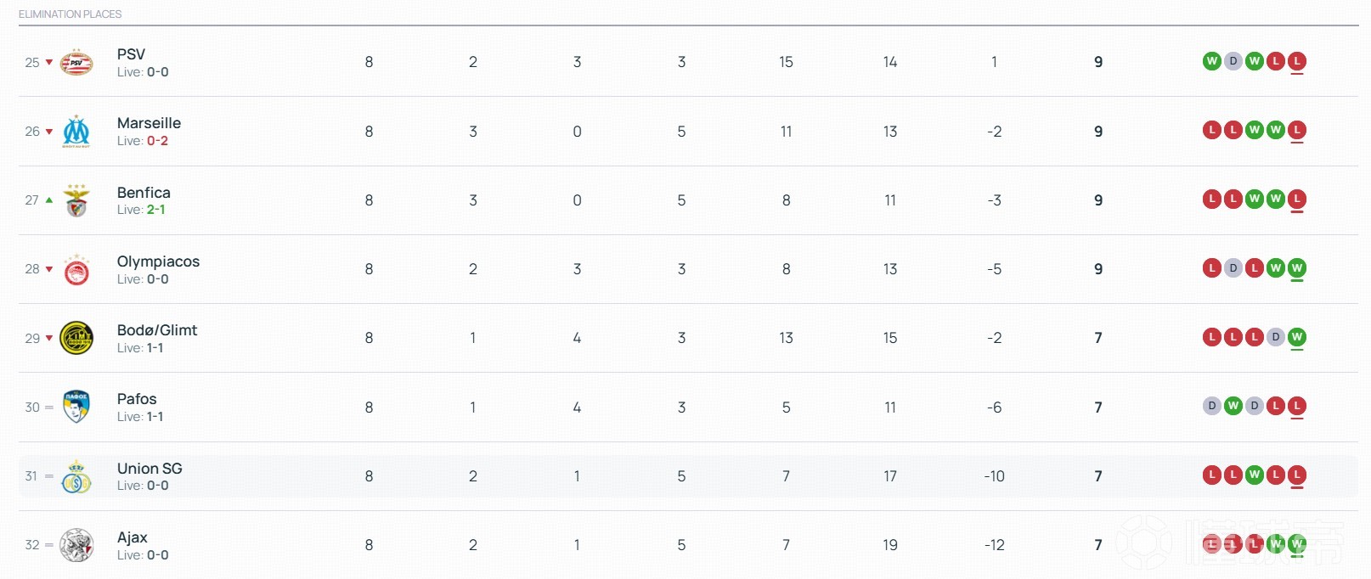The height and width of the screenshot is (579, 1371).
Task: Click the Marseille club logo
Action: pyautogui.click(x=76, y=132)
